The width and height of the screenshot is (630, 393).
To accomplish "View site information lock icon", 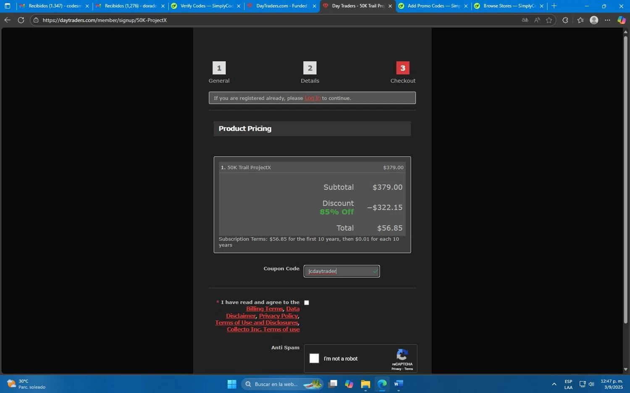I will pos(36,20).
